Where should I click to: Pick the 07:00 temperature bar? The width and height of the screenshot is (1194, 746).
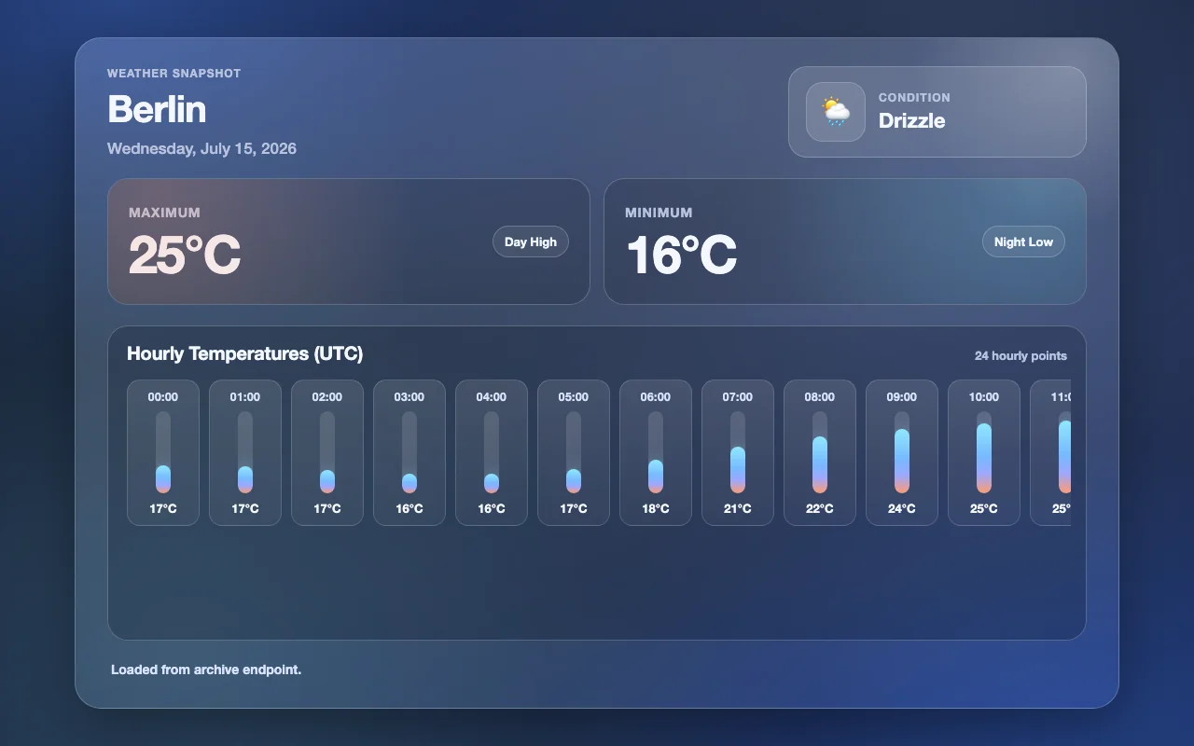pyautogui.click(x=738, y=452)
